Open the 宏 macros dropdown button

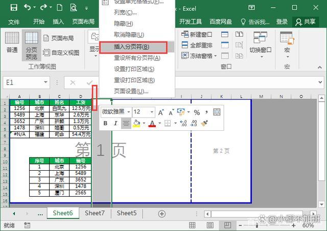point(287,44)
